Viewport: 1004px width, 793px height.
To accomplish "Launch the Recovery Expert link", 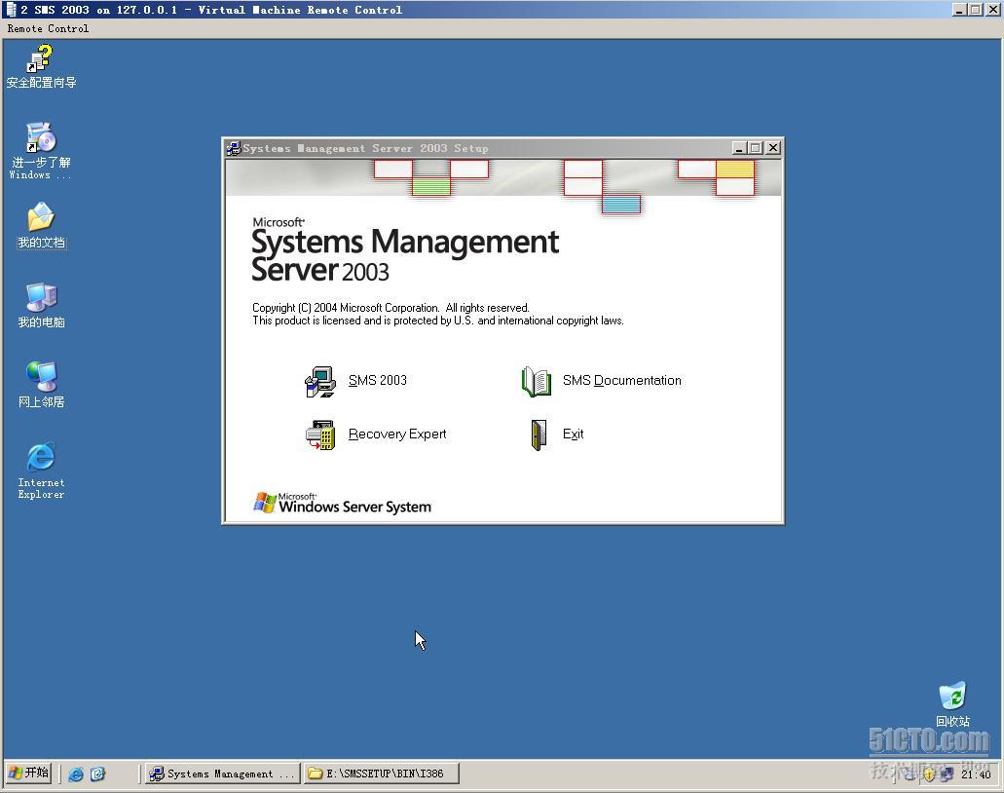I will tap(397, 434).
